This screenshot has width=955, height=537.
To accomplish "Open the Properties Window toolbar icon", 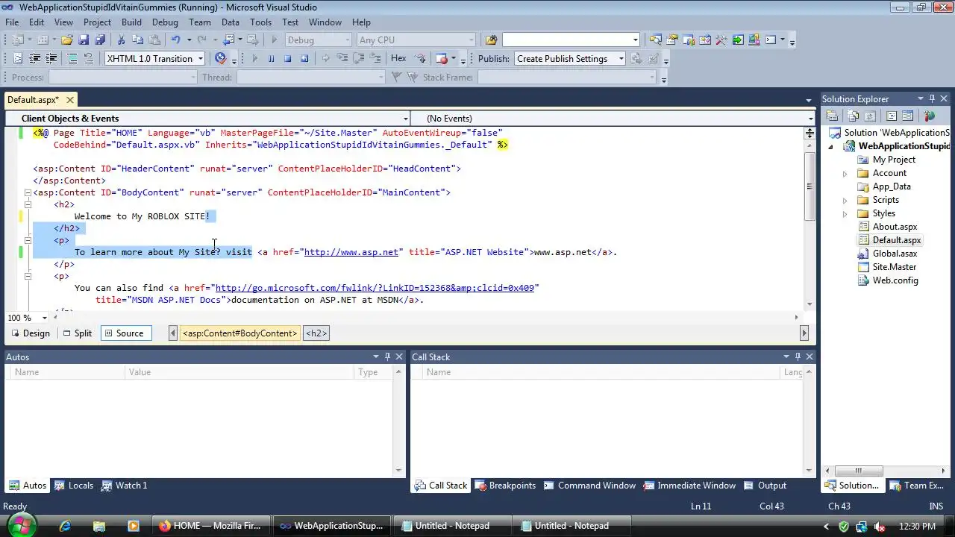I will pos(672,40).
